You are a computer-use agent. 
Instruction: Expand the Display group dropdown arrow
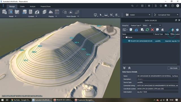56,16
